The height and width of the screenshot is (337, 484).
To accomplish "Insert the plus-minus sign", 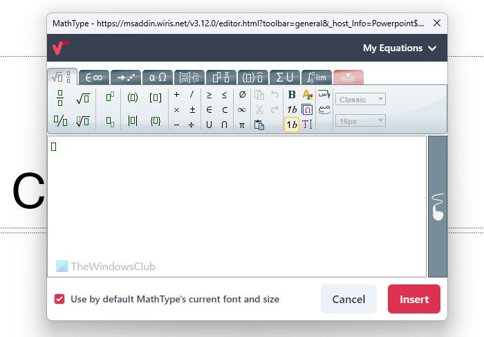I will pos(192,109).
